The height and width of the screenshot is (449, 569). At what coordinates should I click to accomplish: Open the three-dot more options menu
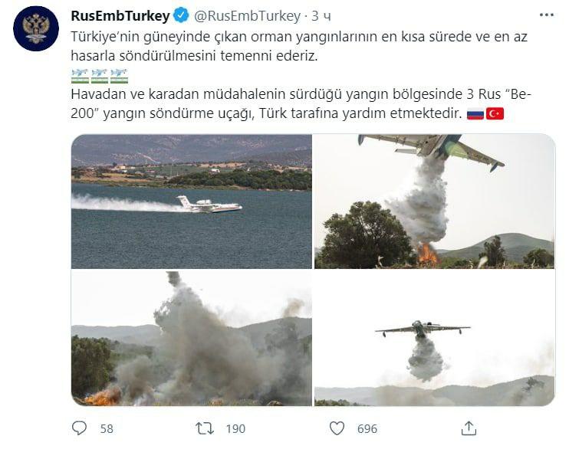(547, 15)
